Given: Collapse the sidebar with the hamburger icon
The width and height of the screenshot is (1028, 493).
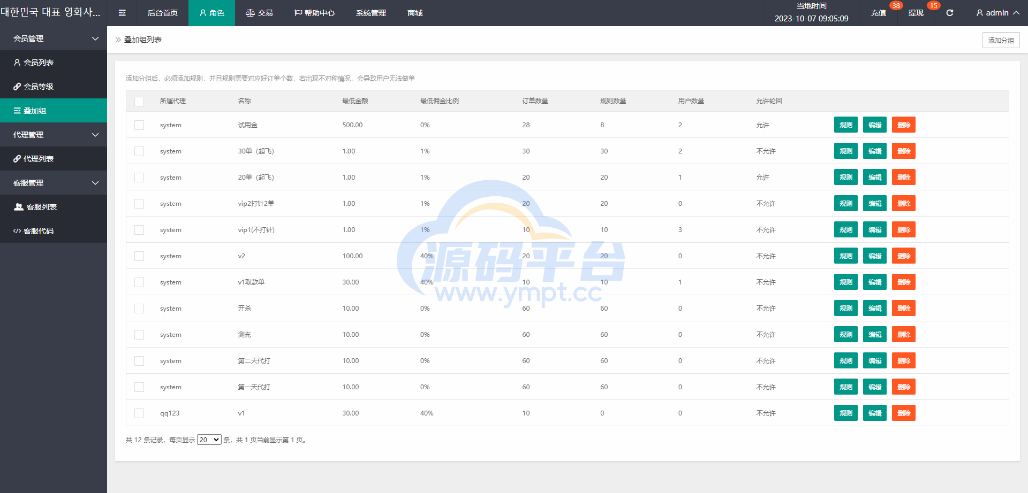Looking at the screenshot, I should point(122,13).
